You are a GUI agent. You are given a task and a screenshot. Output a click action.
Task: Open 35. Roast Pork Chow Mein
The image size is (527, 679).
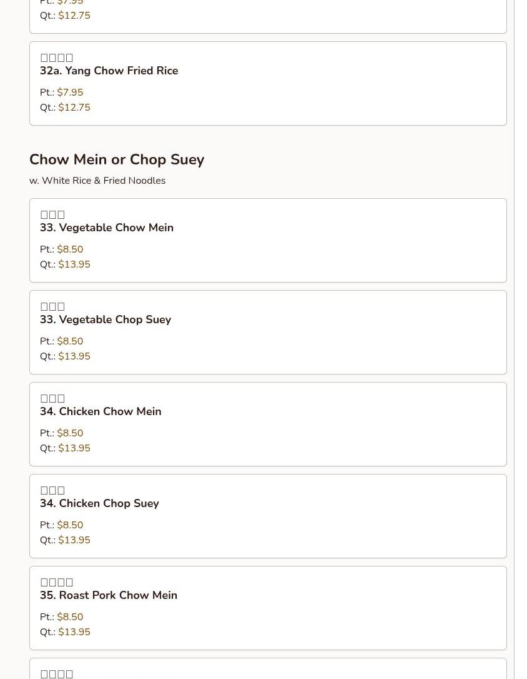(x=108, y=595)
